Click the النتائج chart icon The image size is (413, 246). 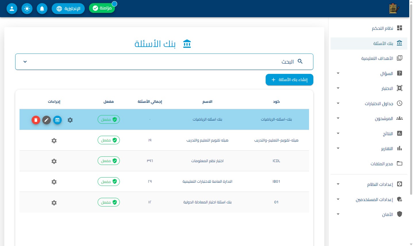pyautogui.click(x=400, y=133)
